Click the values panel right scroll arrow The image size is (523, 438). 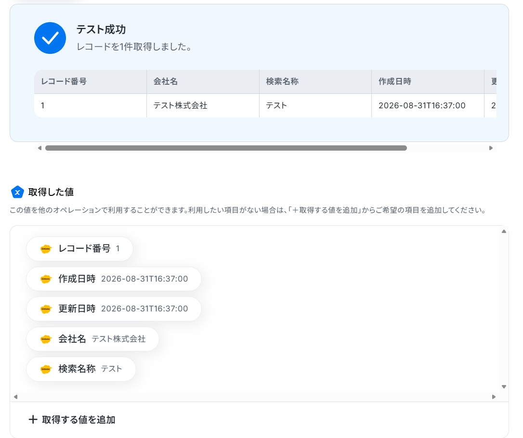point(494,397)
